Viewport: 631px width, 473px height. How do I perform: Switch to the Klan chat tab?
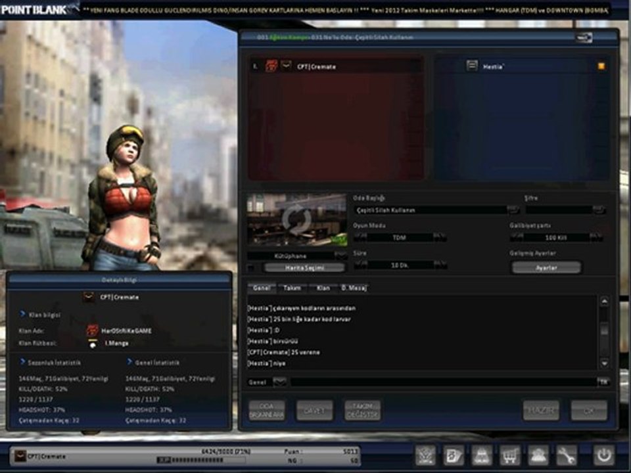[x=323, y=288]
